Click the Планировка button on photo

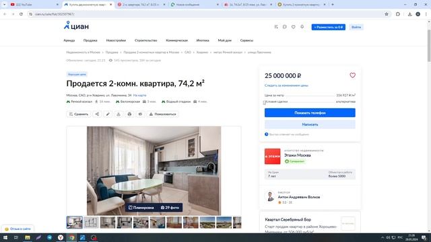pyautogui.click(x=141, y=208)
